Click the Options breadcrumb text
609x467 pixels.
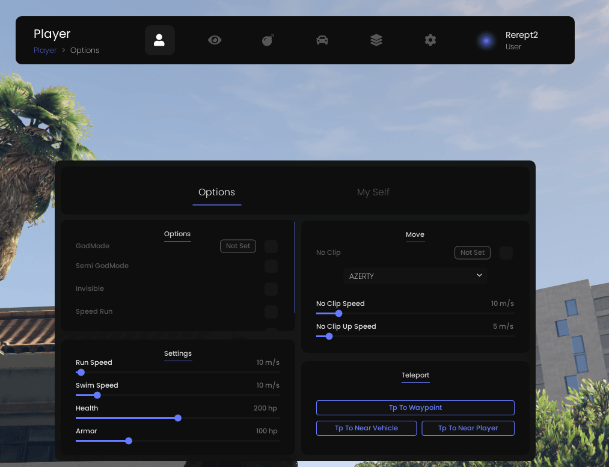(85, 50)
